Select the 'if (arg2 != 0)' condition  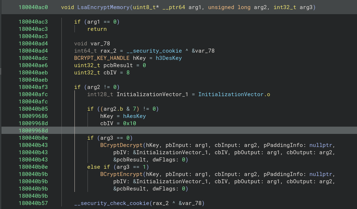[x=97, y=87]
